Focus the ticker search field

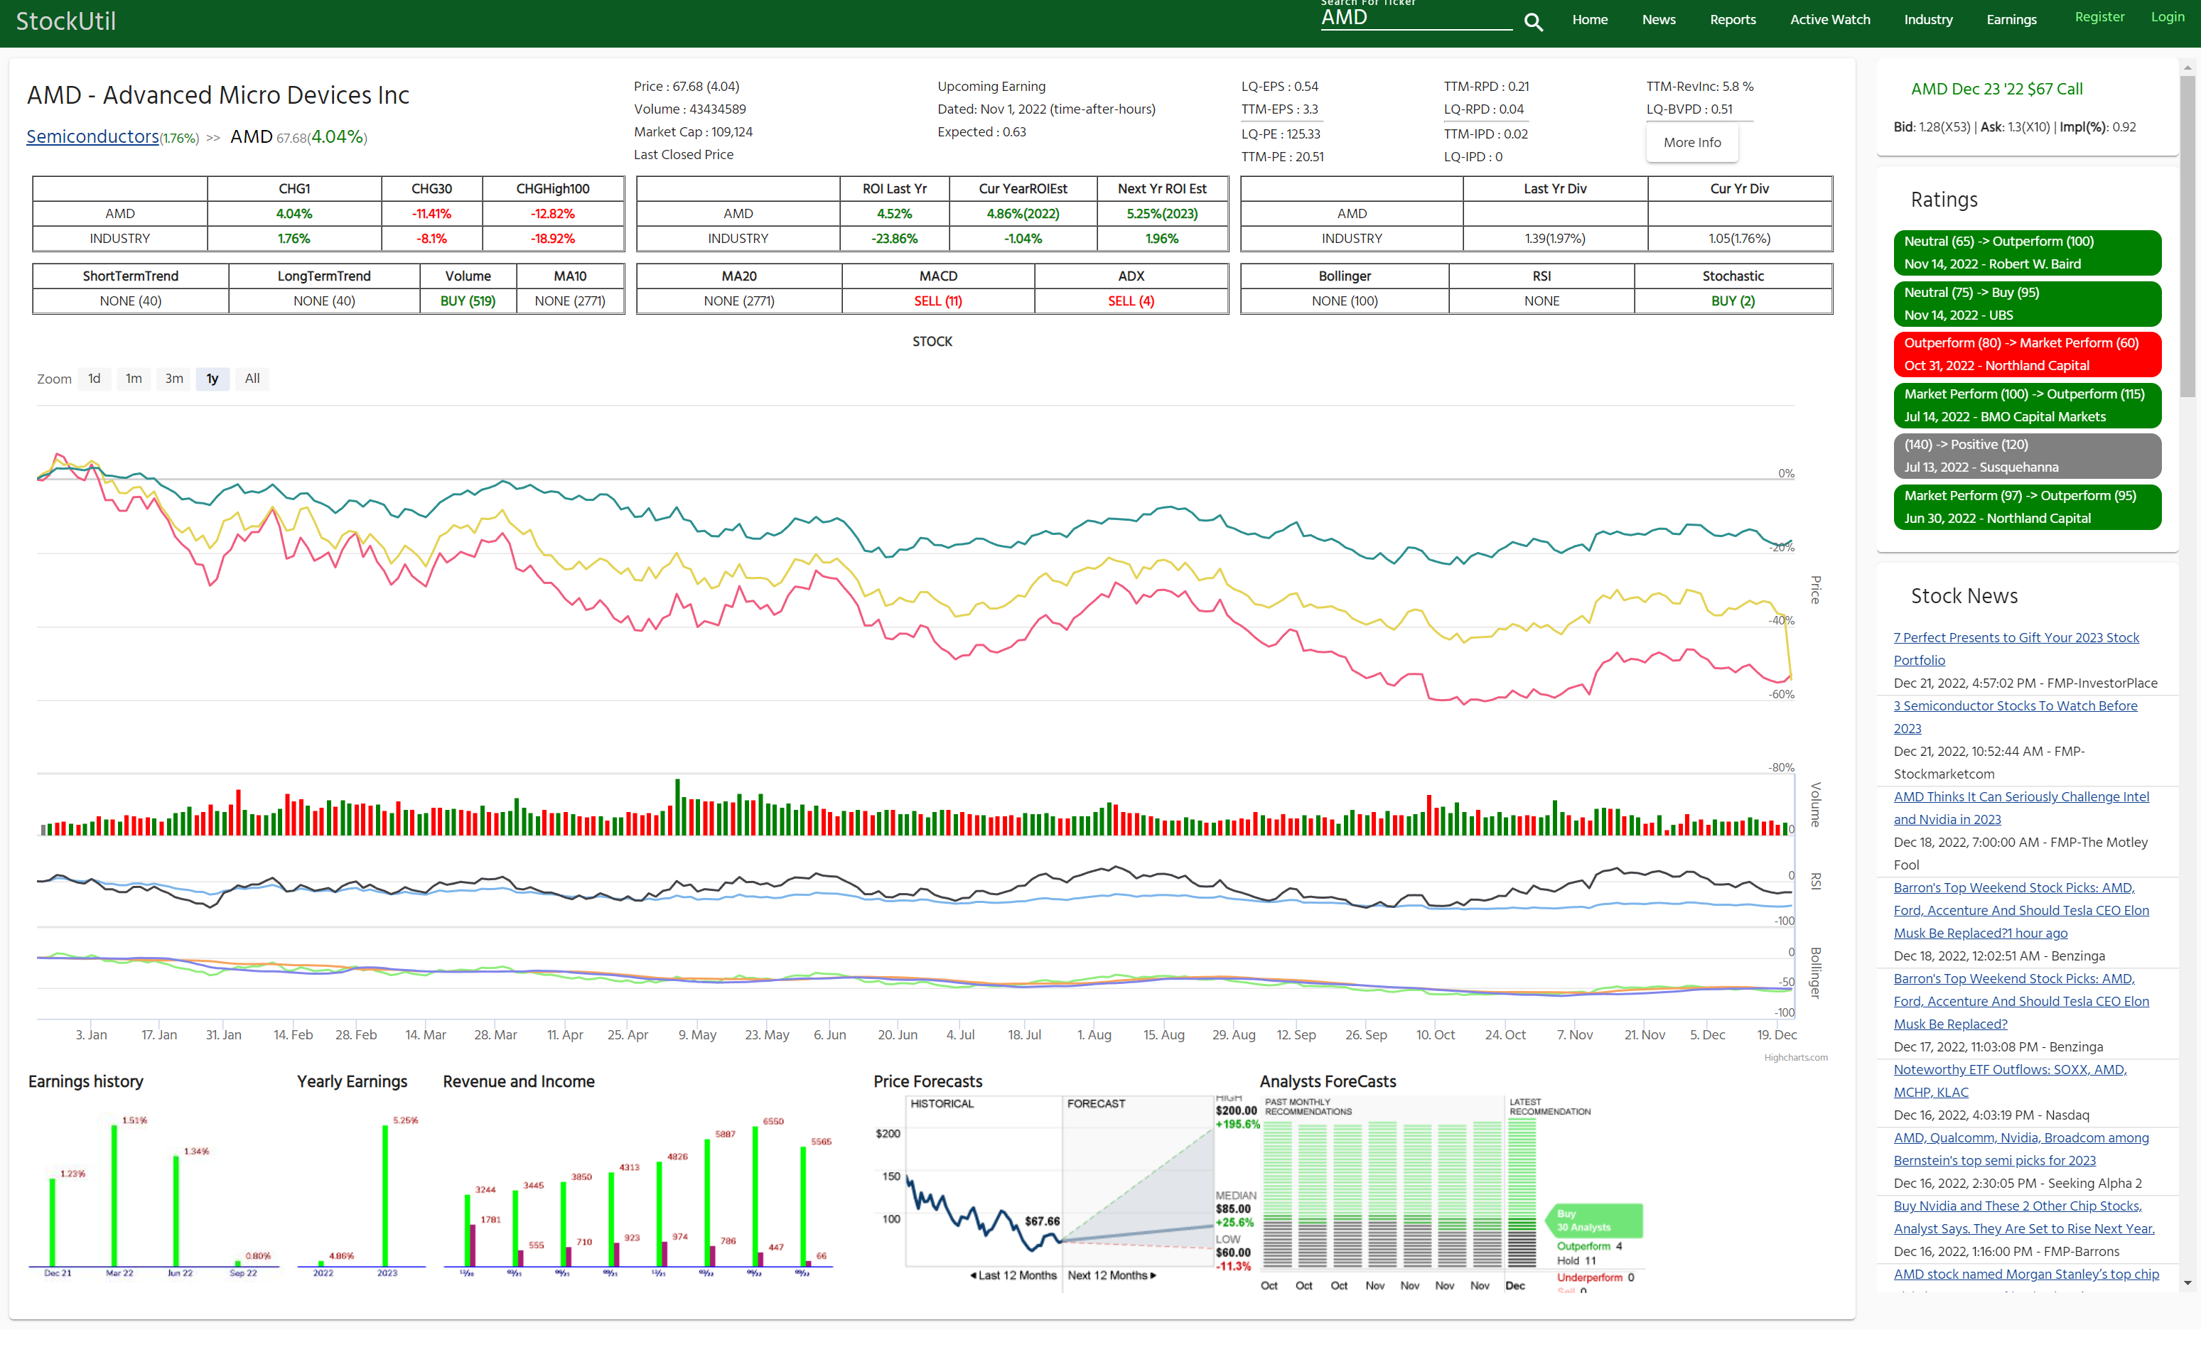click(x=1416, y=18)
